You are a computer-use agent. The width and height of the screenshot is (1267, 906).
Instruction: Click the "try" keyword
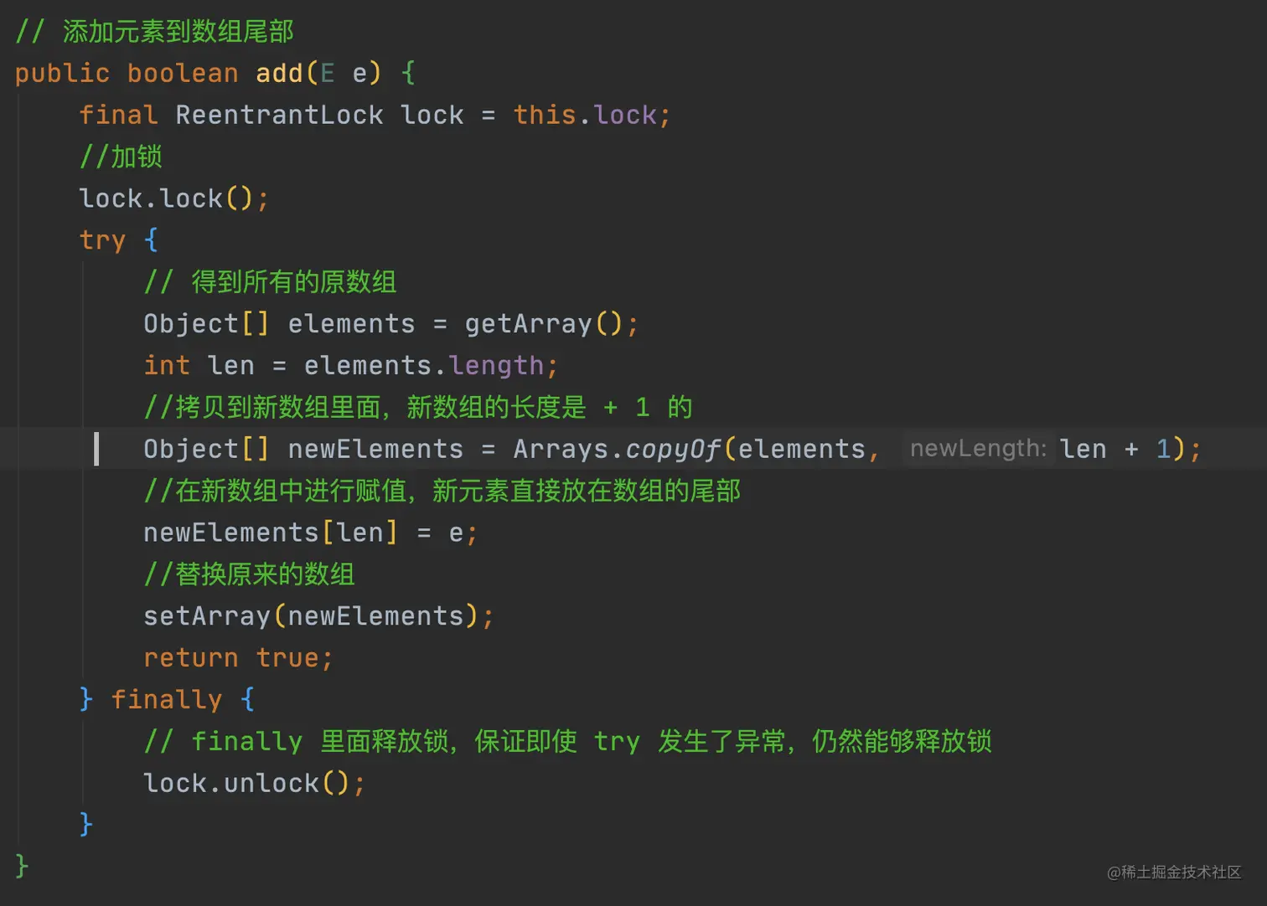102,240
